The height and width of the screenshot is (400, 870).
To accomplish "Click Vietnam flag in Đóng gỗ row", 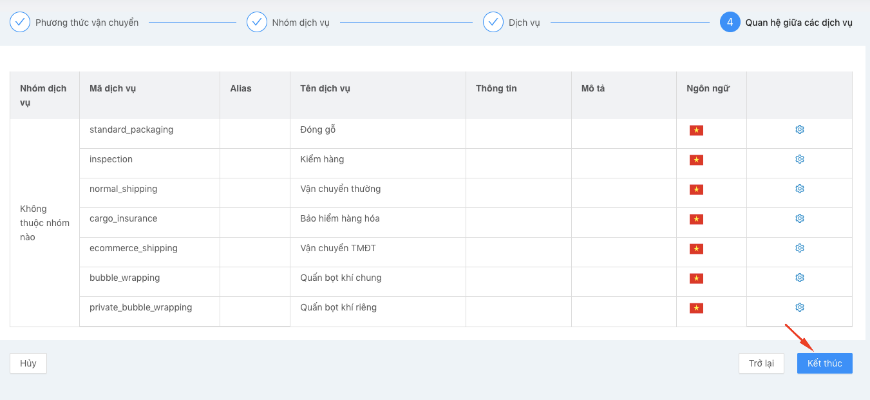I will point(696,131).
